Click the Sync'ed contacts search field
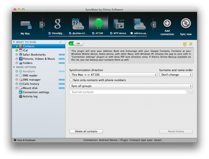Screen dimensions: 209x159 128,92
